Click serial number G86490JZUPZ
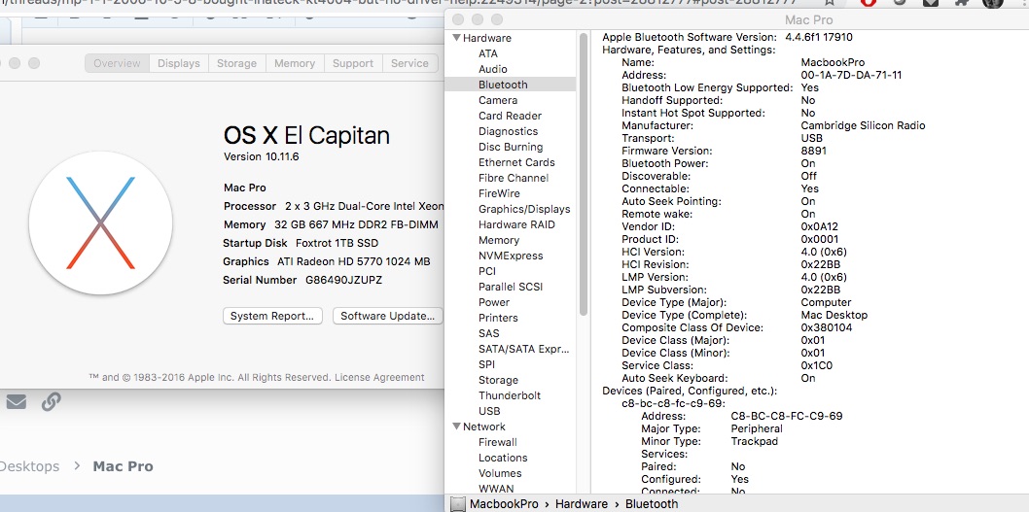Screen dimensions: 1029x512 point(344,280)
